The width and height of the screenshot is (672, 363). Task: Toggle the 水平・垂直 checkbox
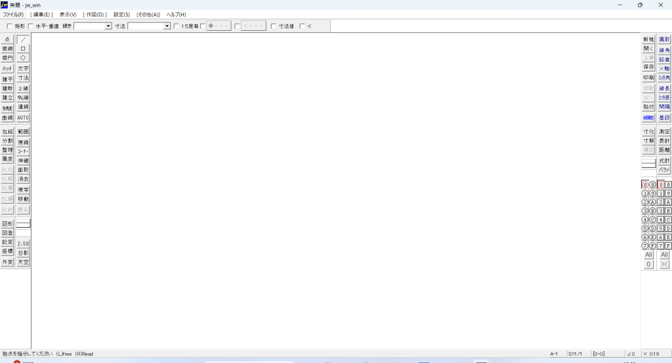[x=31, y=26]
